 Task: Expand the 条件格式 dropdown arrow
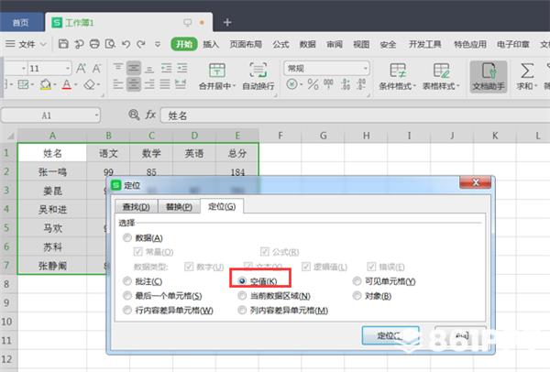(414, 86)
